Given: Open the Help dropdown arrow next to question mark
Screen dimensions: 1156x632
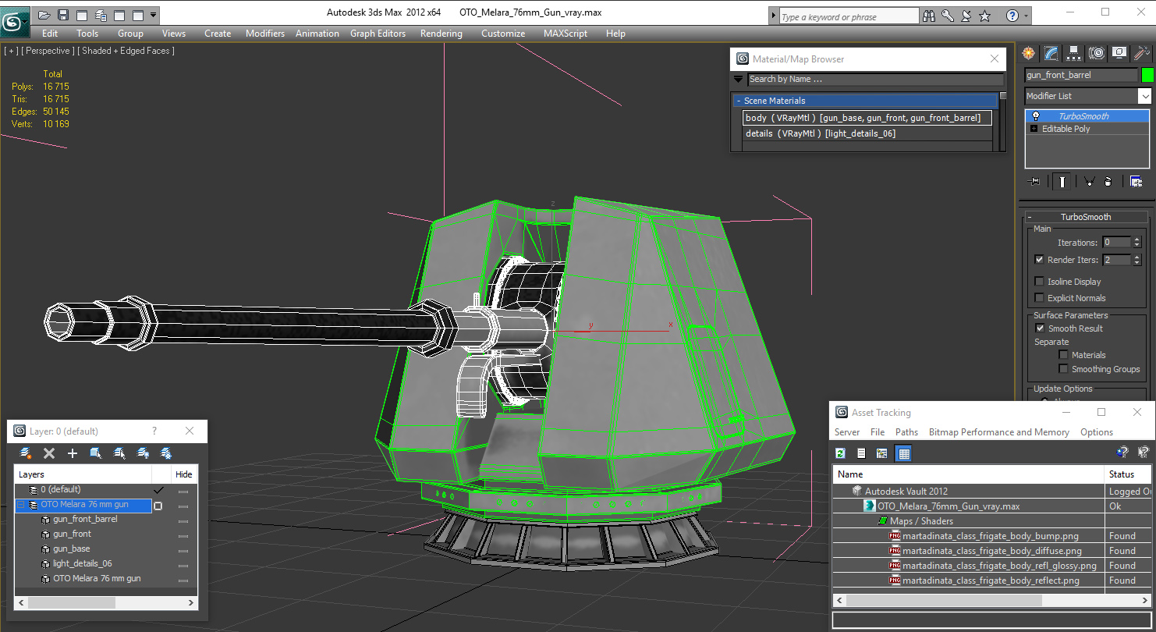Looking at the screenshot, I should click(1025, 16).
